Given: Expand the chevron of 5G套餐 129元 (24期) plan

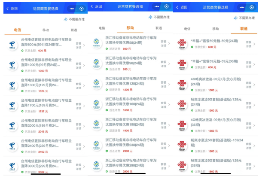Looking at the screenshot, I should pos(254,105).
